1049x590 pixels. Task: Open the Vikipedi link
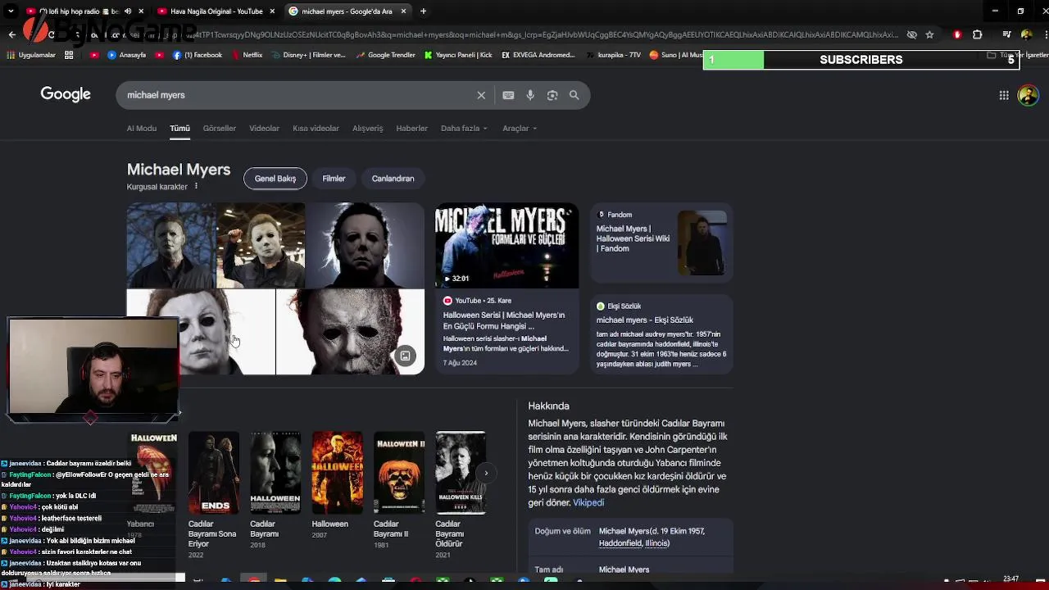[588, 503]
